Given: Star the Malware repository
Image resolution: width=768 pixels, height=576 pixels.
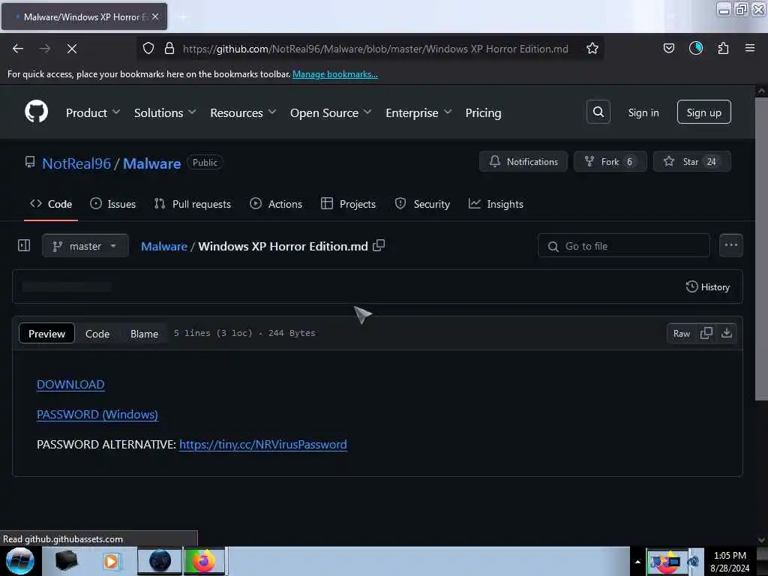Looking at the screenshot, I should (691, 162).
